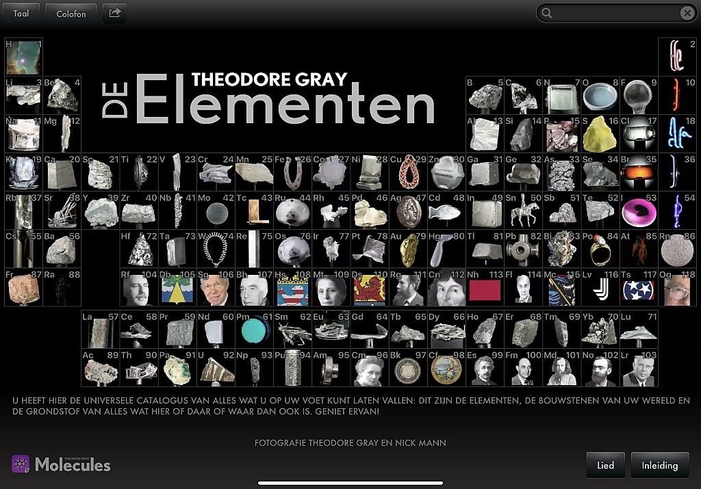
Task: Open the Radon (Rn 86) tile
Action: [677, 249]
